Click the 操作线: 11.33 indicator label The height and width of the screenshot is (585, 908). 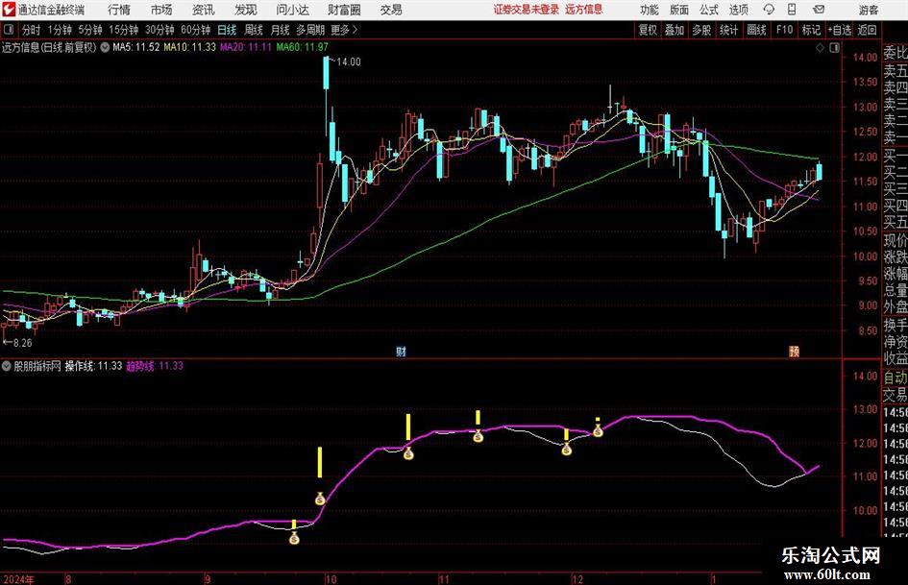[x=93, y=366]
